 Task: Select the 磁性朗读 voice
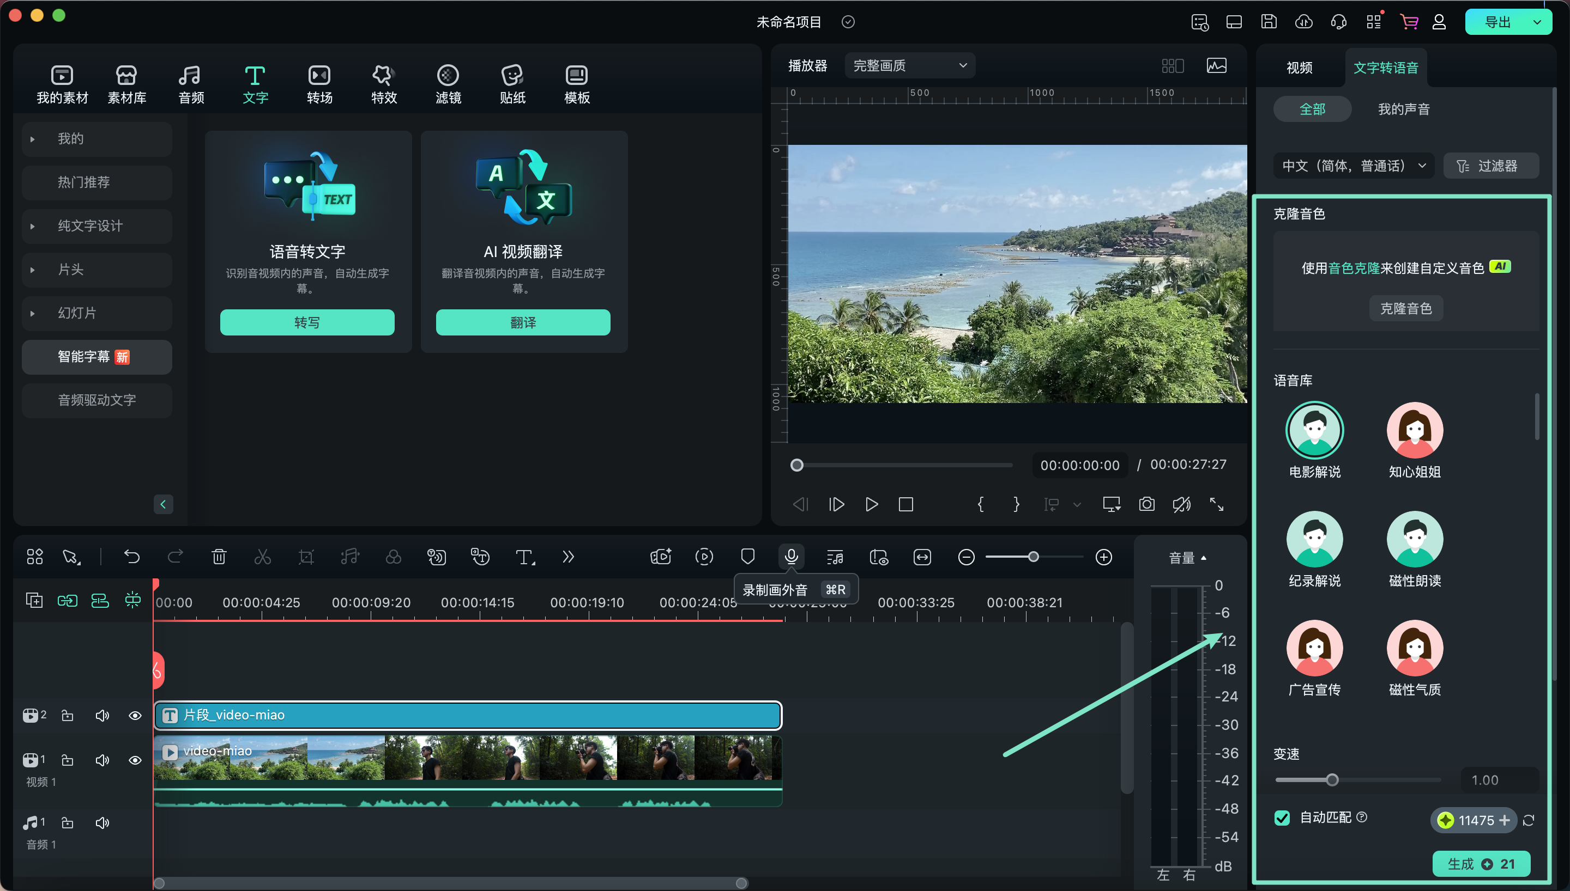pos(1415,550)
